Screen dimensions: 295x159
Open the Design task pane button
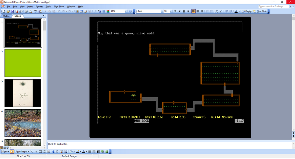(x=247, y=11)
